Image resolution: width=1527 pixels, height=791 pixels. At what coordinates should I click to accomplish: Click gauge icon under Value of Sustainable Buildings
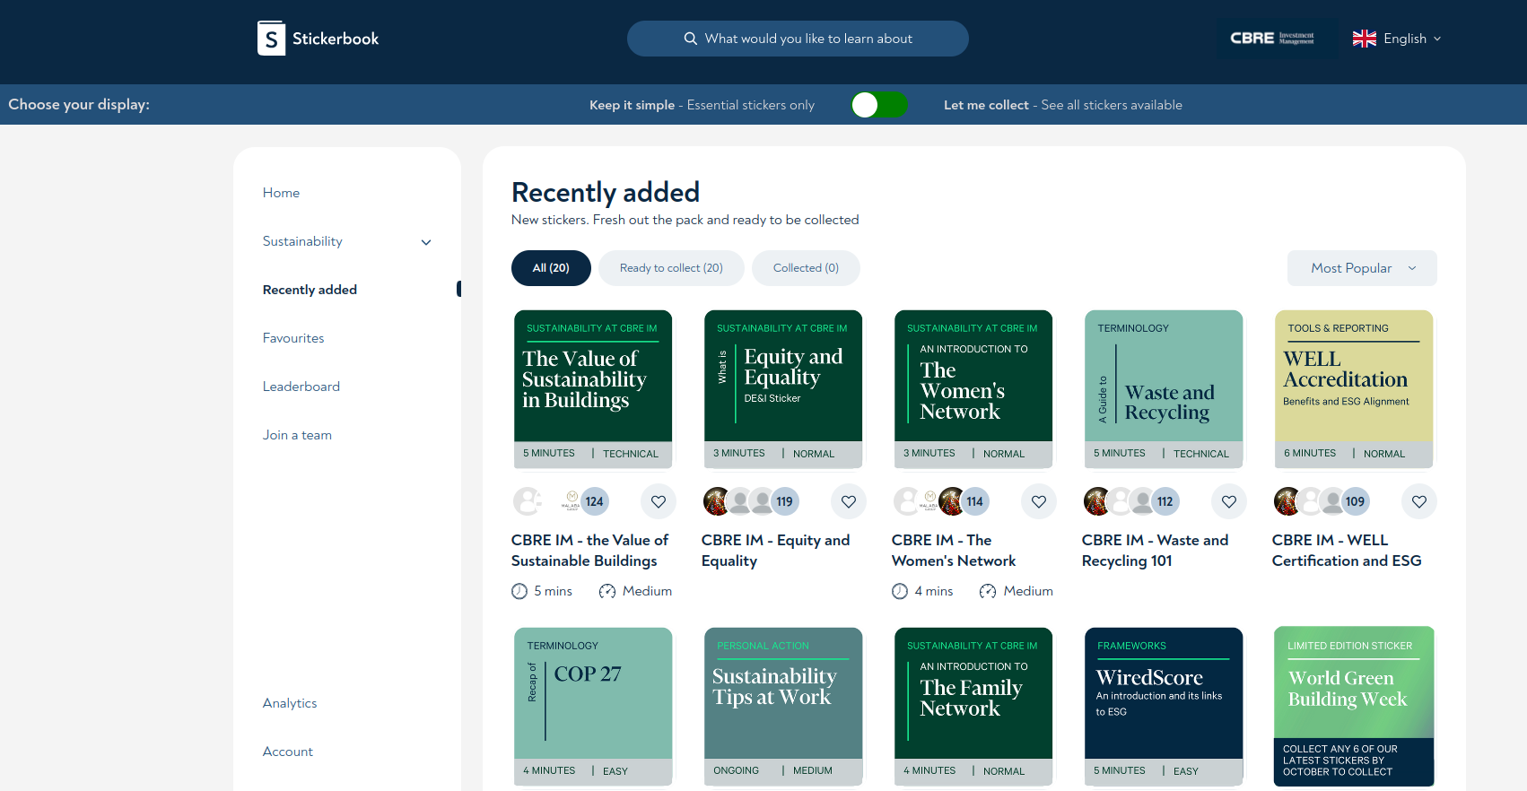point(607,591)
